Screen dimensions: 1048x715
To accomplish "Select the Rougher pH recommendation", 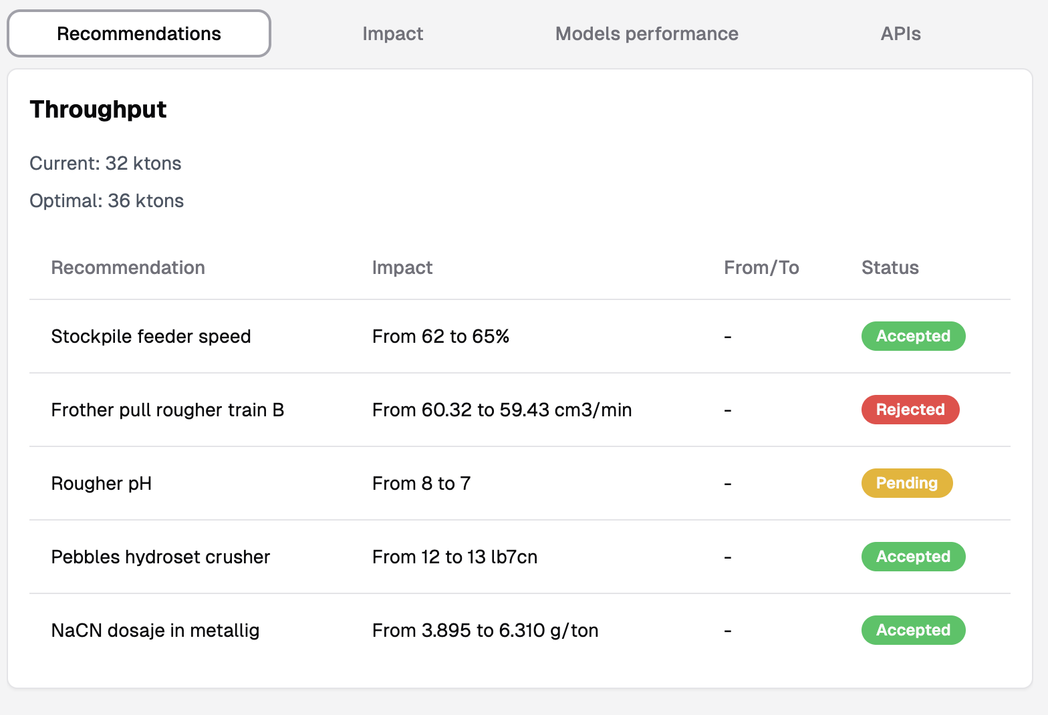I will [102, 483].
